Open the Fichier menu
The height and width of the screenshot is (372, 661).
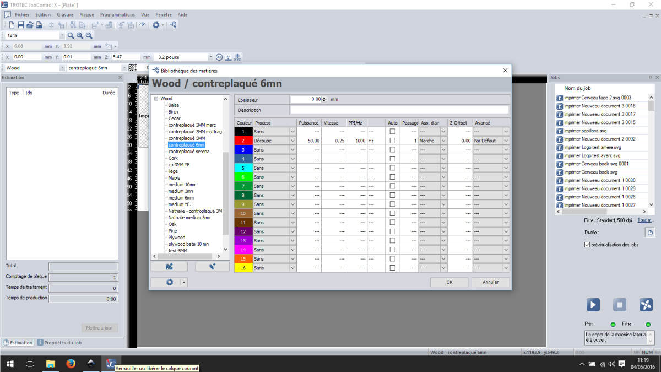click(22, 15)
